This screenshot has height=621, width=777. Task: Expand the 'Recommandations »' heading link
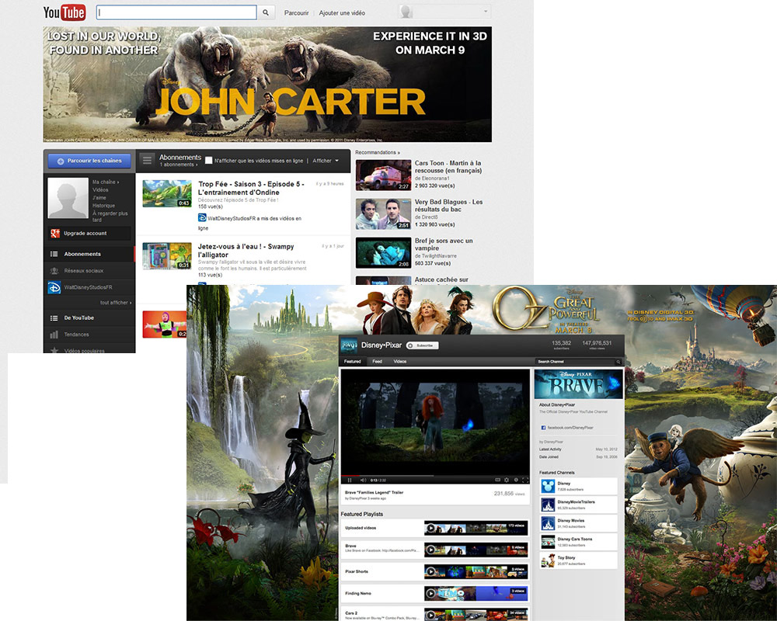pyautogui.click(x=378, y=152)
